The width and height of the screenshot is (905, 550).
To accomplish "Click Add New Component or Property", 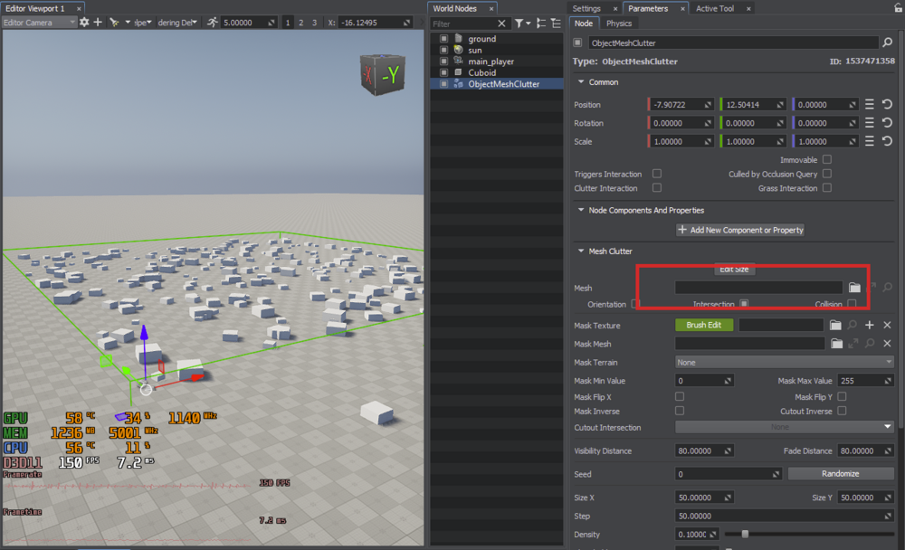I will pyautogui.click(x=740, y=230).
